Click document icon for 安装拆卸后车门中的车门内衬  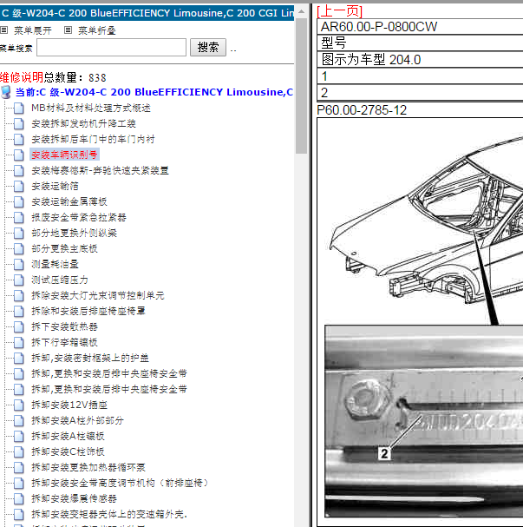pos(19,140)
